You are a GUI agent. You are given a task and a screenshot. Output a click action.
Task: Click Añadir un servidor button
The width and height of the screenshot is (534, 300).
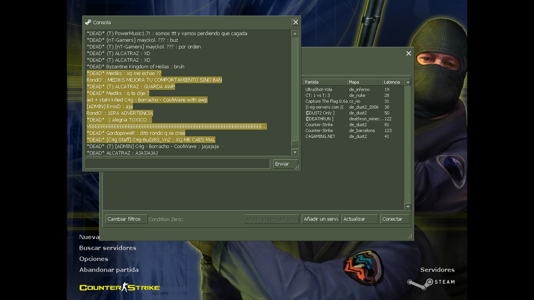[x=321, y=219]
